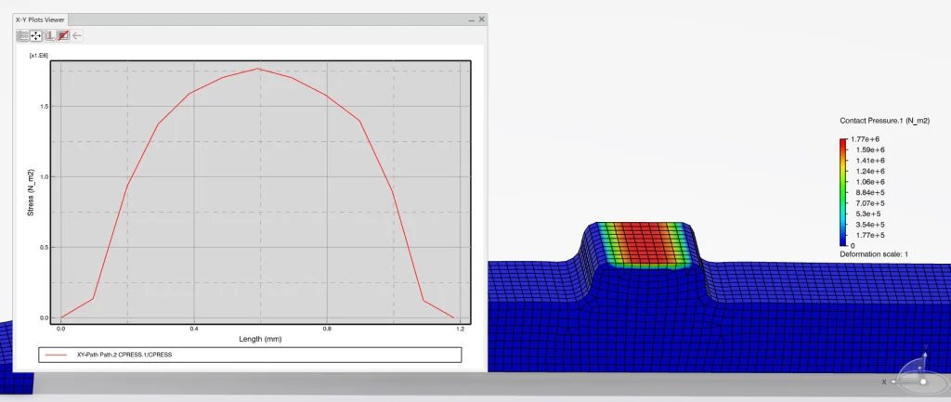This screenshot has height=402, width=951.
Task: Close the X-Y Plots Viewer window
Action: tap(482, 19)
